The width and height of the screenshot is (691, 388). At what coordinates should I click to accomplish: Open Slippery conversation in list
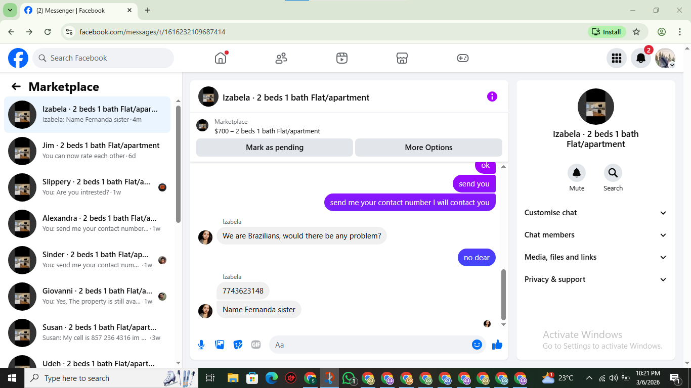click(87, 187)
